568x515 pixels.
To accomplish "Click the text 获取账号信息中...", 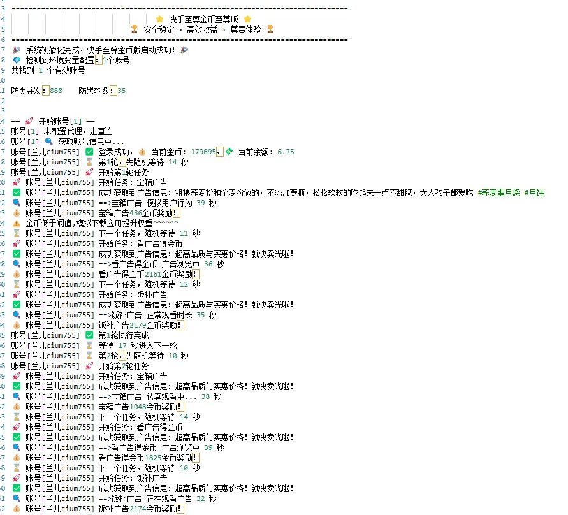I will [x=91, y=141].
